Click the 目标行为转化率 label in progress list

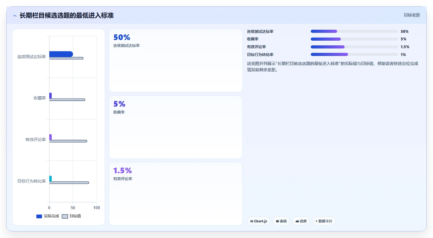(260, 55)
